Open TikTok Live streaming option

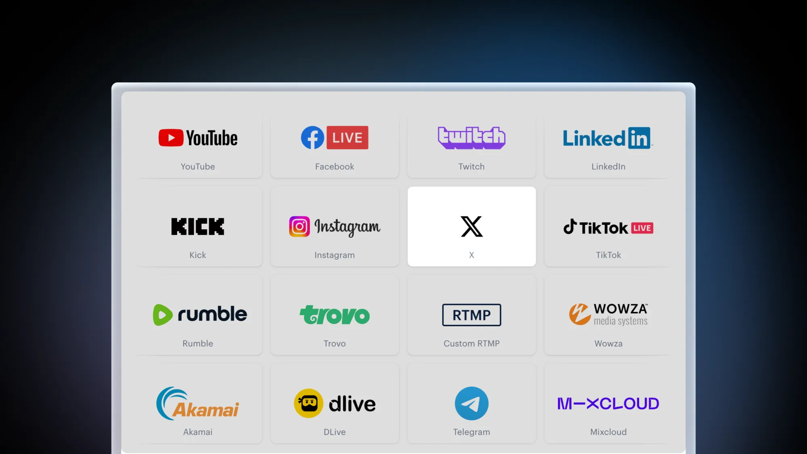tap(607, 226)
